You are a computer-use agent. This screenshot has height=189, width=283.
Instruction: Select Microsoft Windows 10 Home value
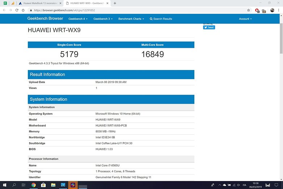click(118, 114)
